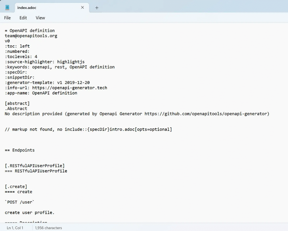Click the 'POST /user' endpoint line
This screenshot has height=231, width=288.
pos(20,202)
